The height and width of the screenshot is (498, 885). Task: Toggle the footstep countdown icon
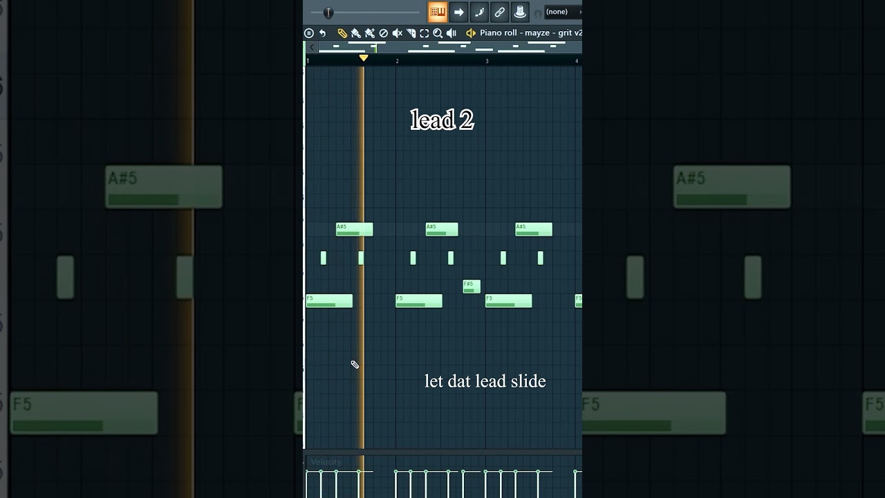479,12
